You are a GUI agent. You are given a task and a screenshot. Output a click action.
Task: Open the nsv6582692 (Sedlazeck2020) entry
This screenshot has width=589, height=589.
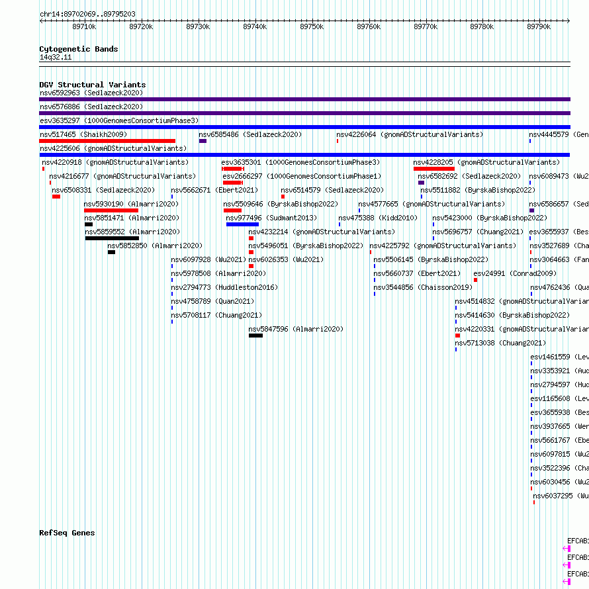point(469,176)
